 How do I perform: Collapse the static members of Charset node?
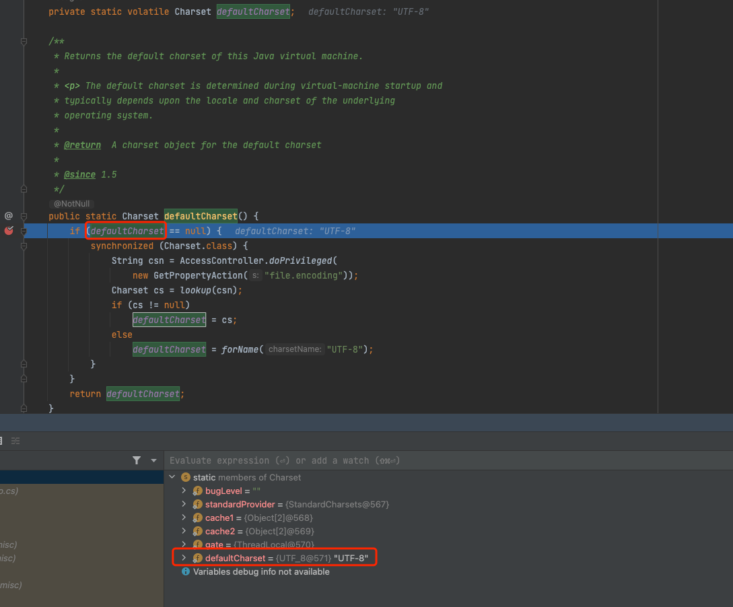coord(172,477)
